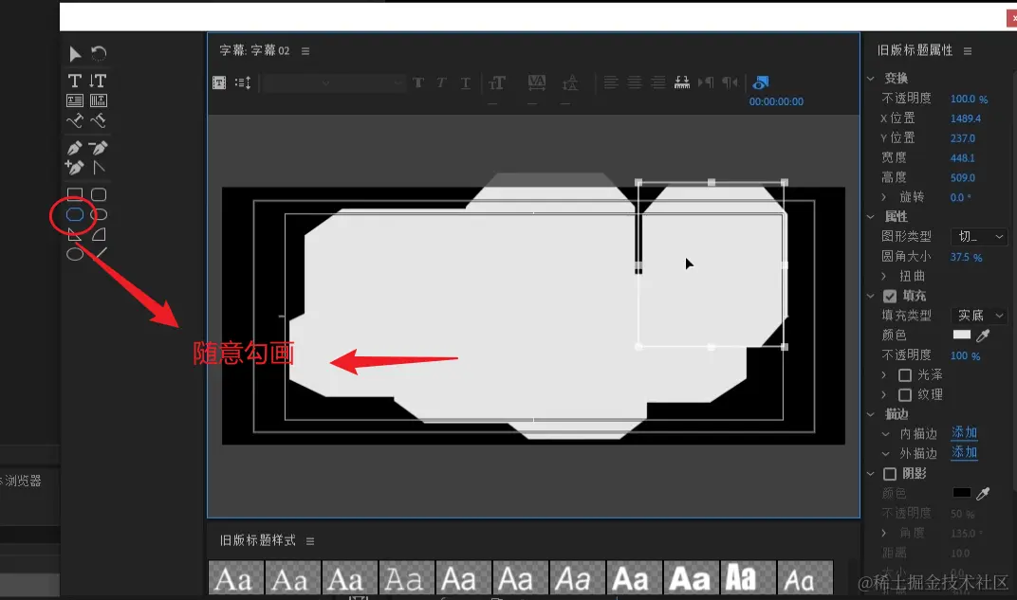This screenshot has width=1017, height=600.
Task: Add an outer stroke via 外描边 添加
Action: pos(965,452)
